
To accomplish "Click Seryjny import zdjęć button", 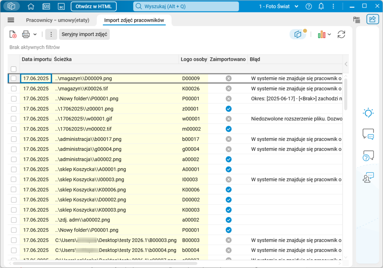I will tap(84, 34).
